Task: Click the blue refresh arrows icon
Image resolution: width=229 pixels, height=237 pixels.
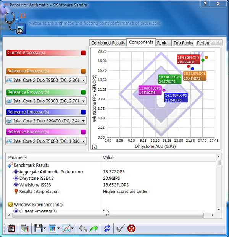Action: (107, 228)
